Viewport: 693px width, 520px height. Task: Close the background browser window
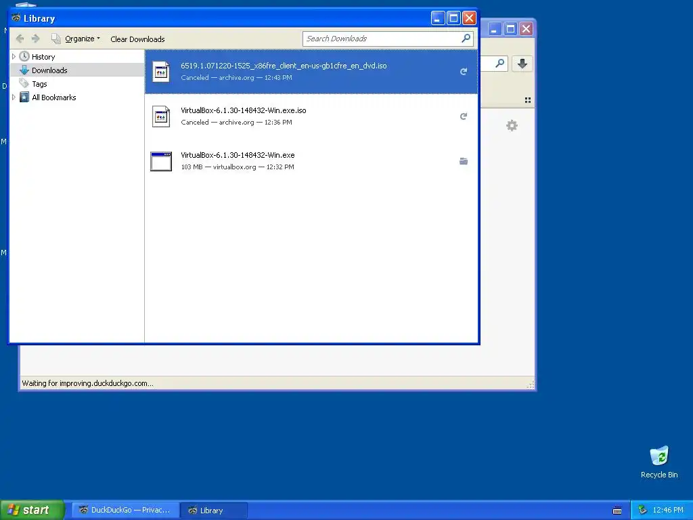point(526,29)
